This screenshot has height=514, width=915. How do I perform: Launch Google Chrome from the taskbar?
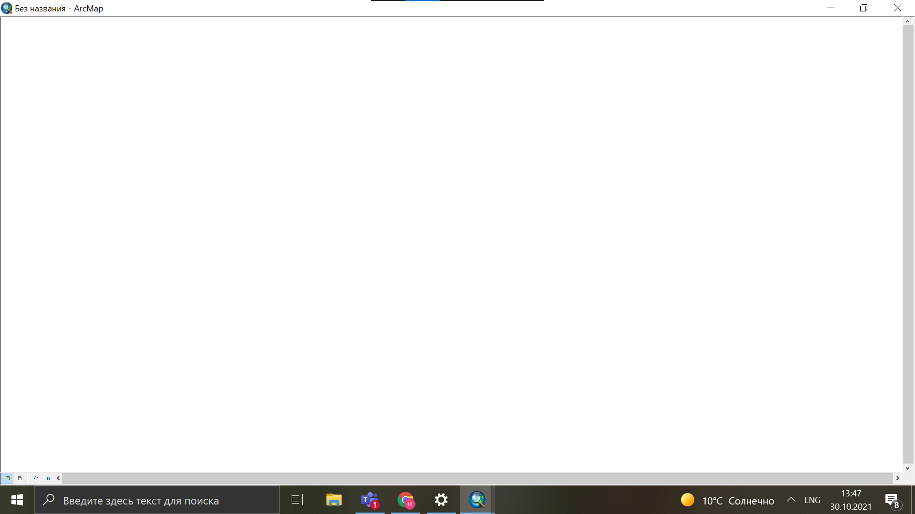point(405,500)
